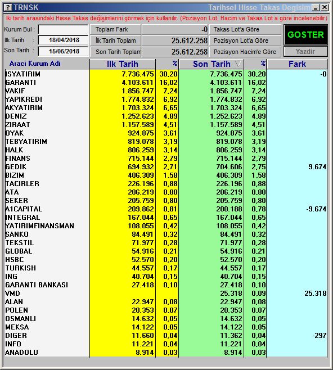Select Pozisyon Lot'a Göre view mode

coord(245,40)
